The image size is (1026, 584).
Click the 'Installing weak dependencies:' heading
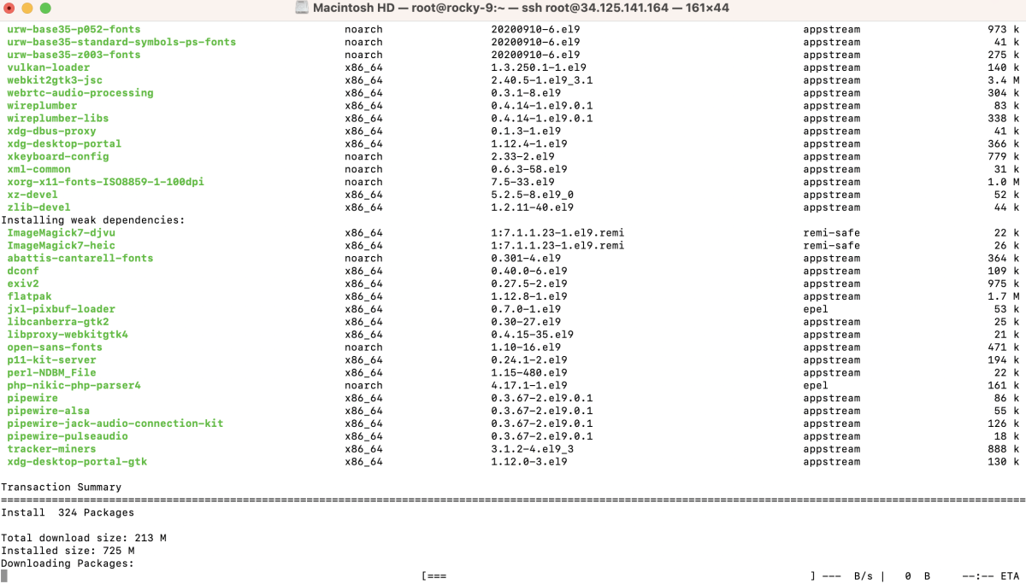[x=93, y=220]
